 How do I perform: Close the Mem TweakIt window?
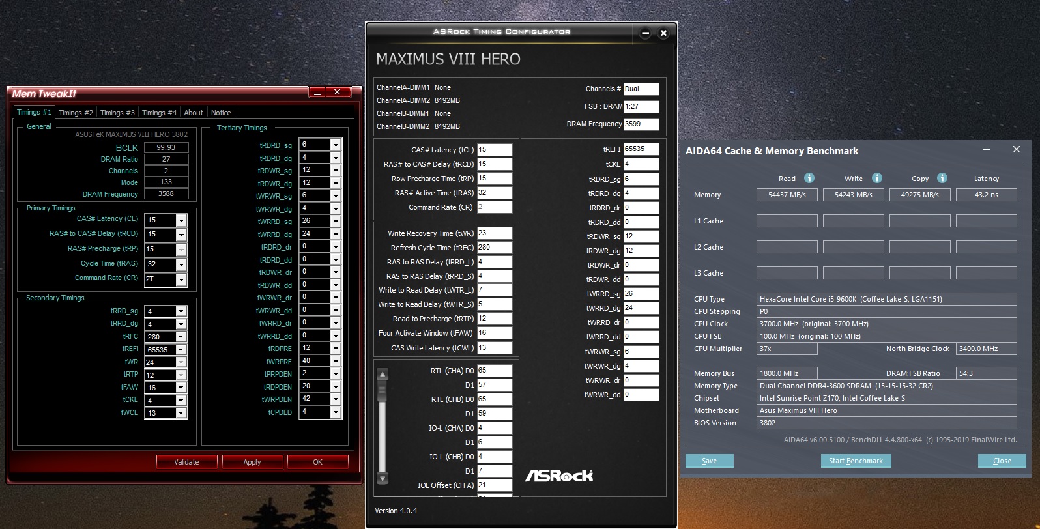(x=338, y=93)
